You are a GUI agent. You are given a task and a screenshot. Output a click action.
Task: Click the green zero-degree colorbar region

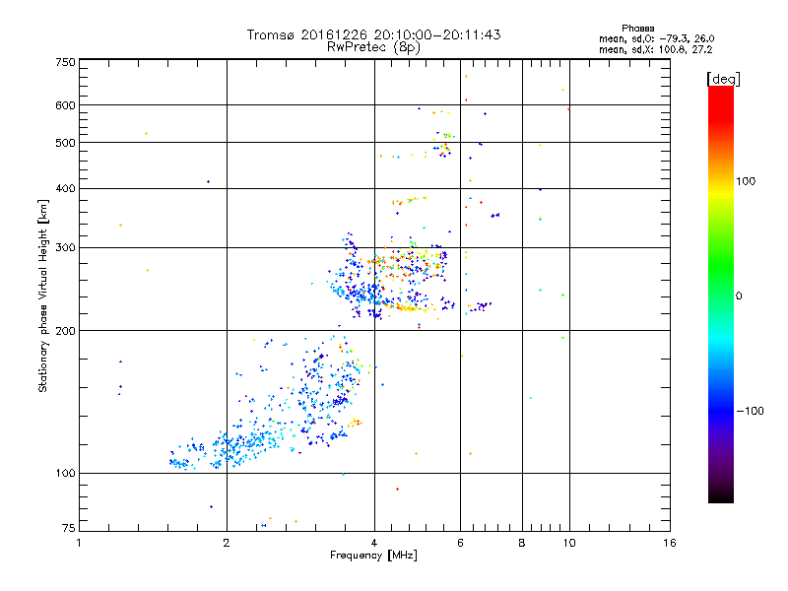(x=721, y=295)
